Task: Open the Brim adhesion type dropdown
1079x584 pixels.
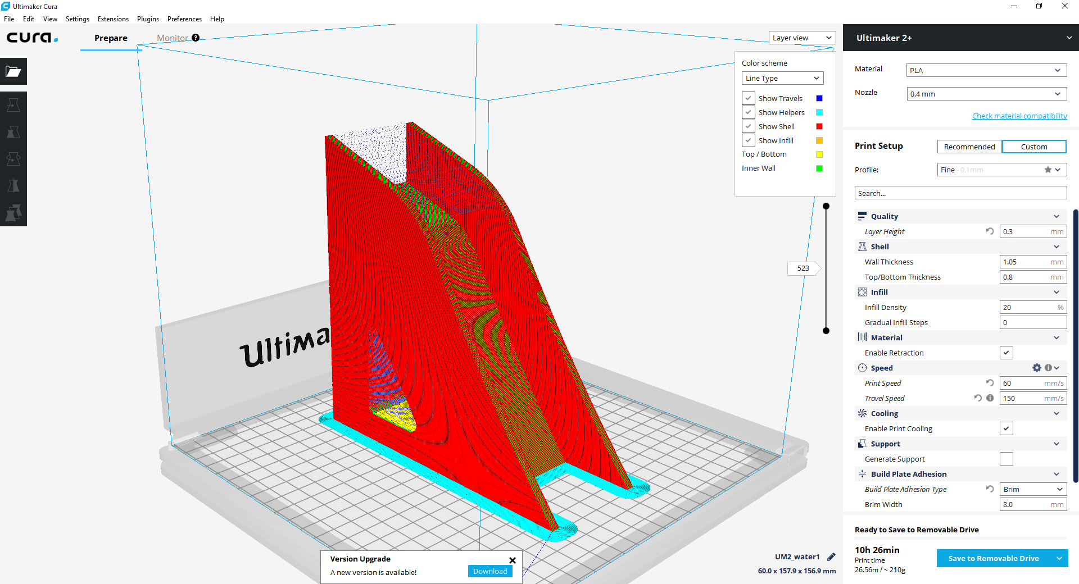Action: 1033,489
